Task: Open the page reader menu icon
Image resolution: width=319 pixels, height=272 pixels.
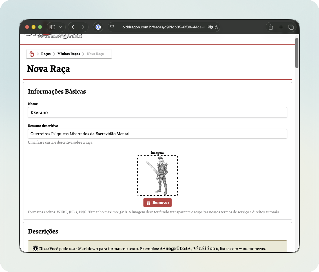Action: pos(112,27)
